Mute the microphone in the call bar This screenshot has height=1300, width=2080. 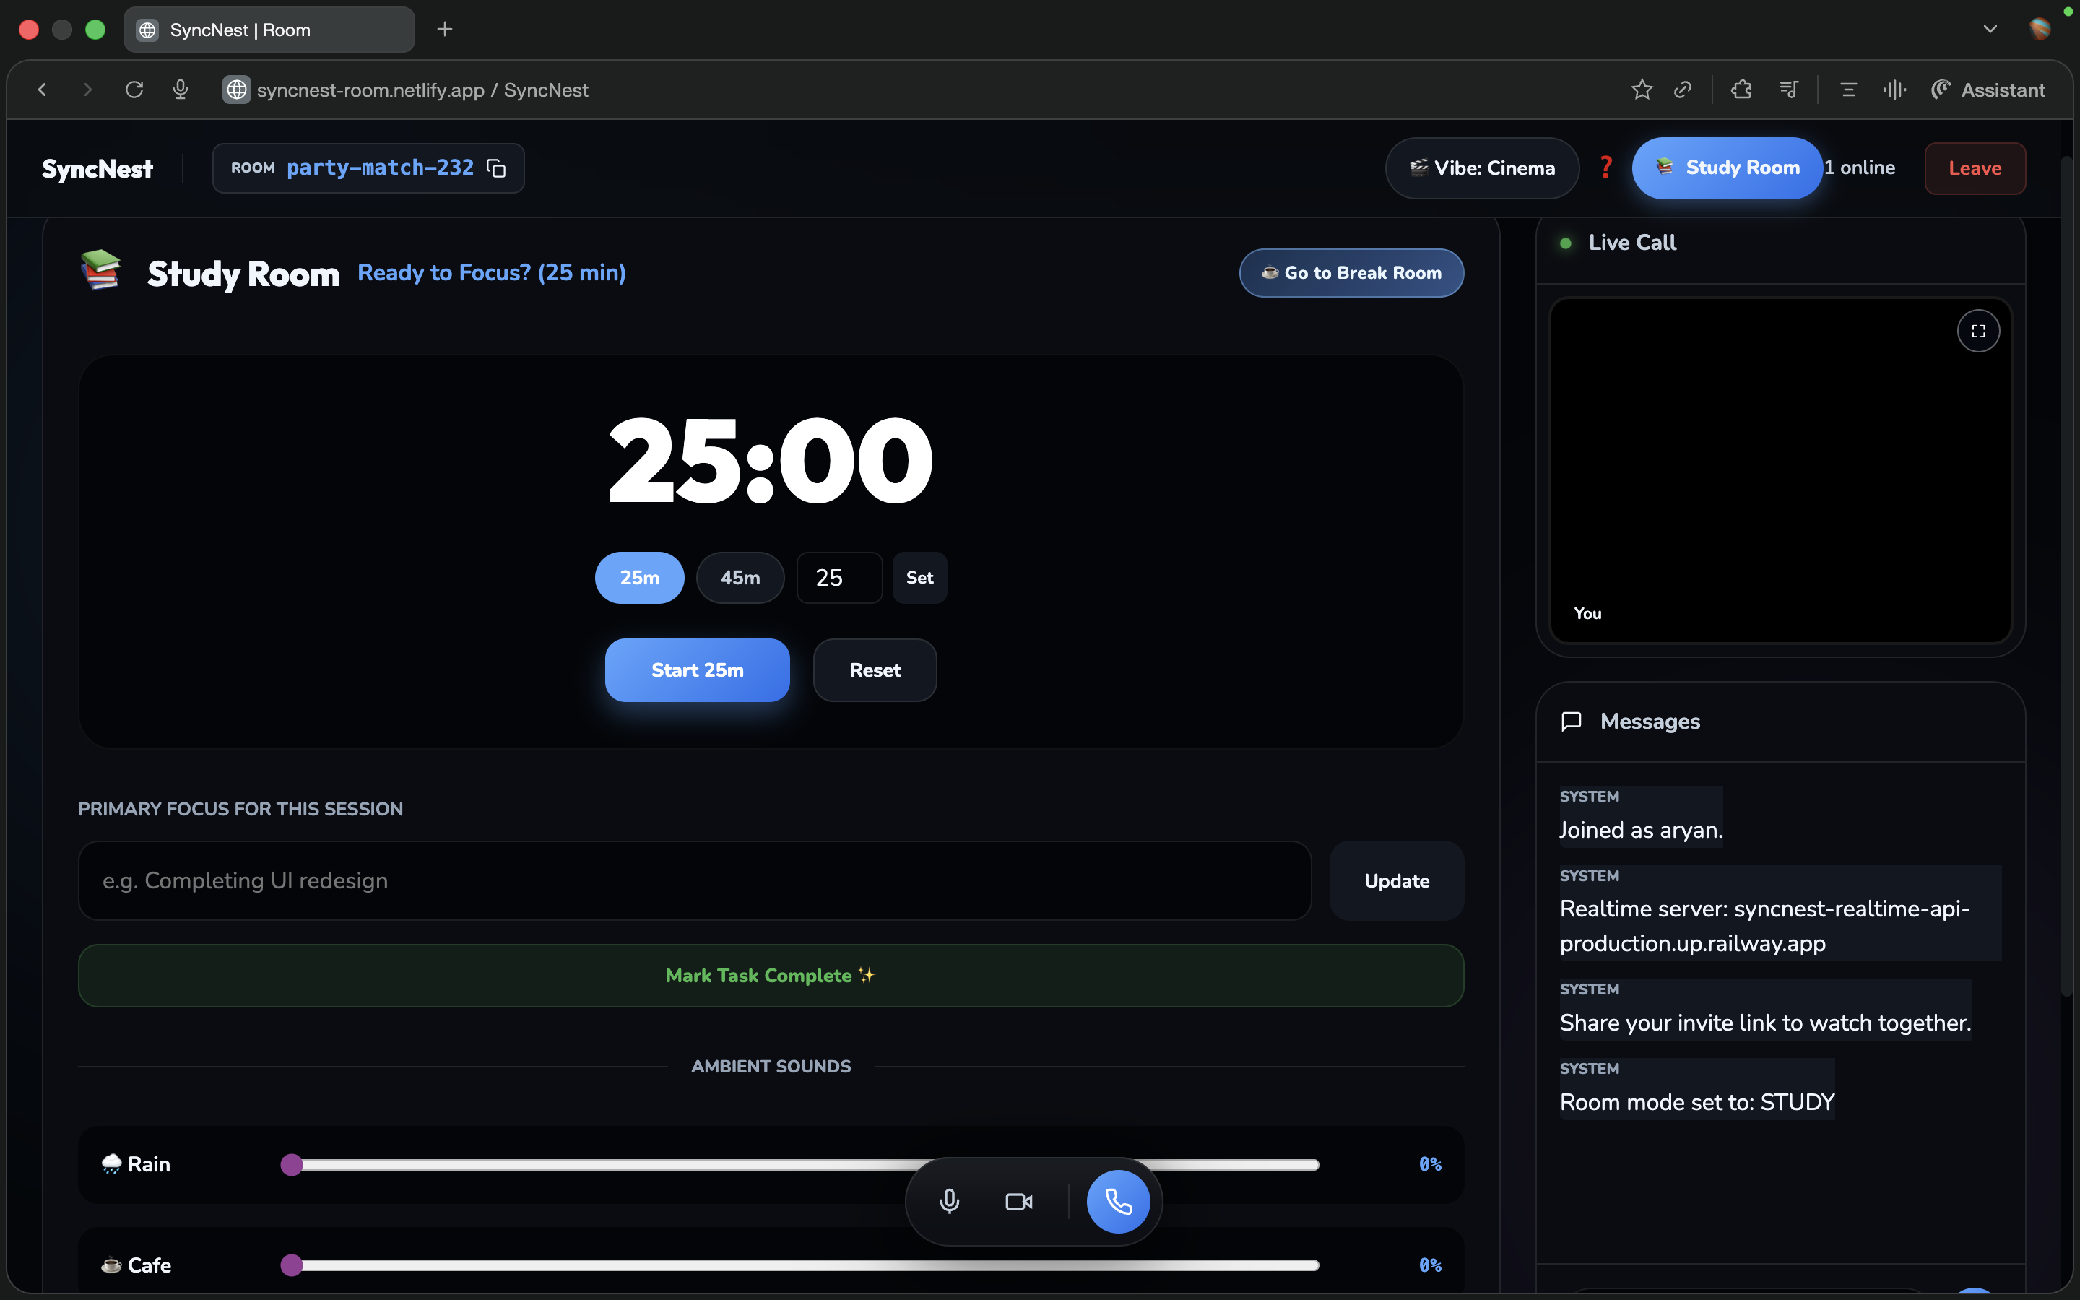(949, 1201)
